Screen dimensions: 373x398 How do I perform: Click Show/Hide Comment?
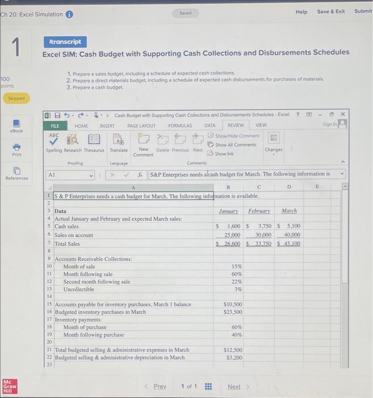point(234,136)
